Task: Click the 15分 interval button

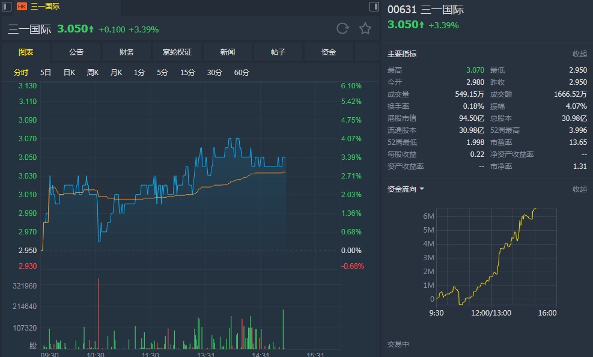Action: [188, 73]
